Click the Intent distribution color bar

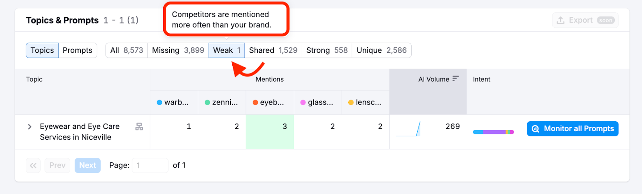tap(493, 132)
